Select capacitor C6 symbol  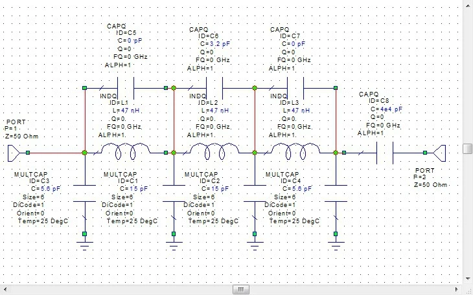click(214, 88)
